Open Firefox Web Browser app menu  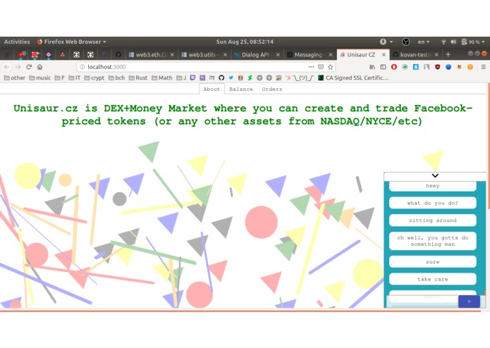(72, 42)
